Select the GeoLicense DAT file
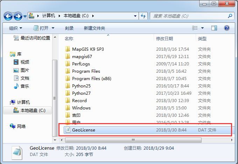238x164 pixels. [83, 130]
